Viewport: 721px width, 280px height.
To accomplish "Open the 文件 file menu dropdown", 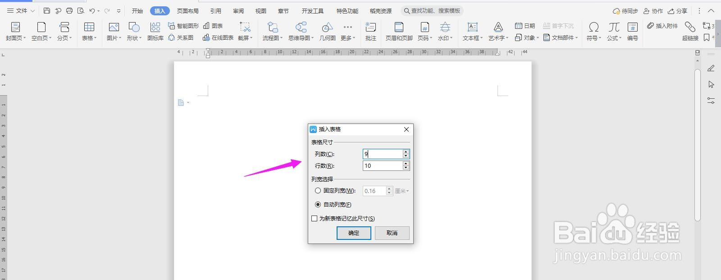I will (x=21, y=10).
